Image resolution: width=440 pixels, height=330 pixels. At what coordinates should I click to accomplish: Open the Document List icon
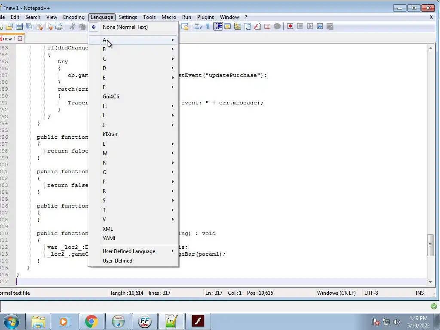click(x=247, y=26)
